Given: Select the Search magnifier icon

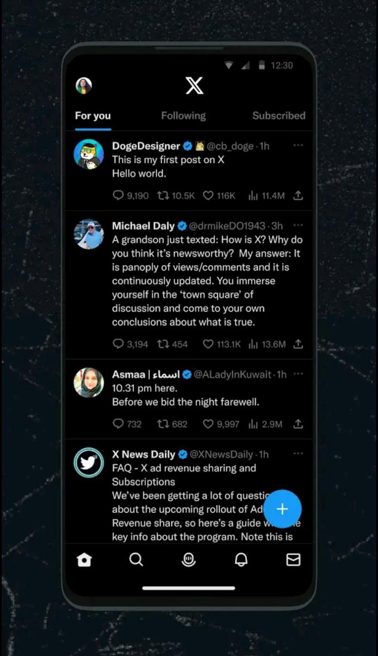Looking at the screenshot, I should point(136,560).
